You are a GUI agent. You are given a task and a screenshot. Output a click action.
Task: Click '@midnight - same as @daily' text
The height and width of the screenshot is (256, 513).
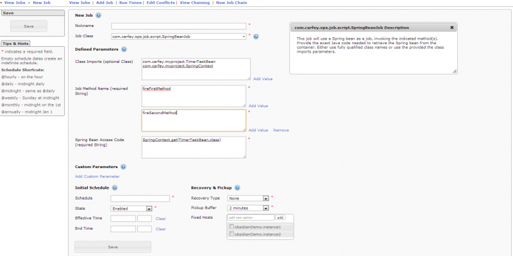pyautogui.click(x=28, y=90)
